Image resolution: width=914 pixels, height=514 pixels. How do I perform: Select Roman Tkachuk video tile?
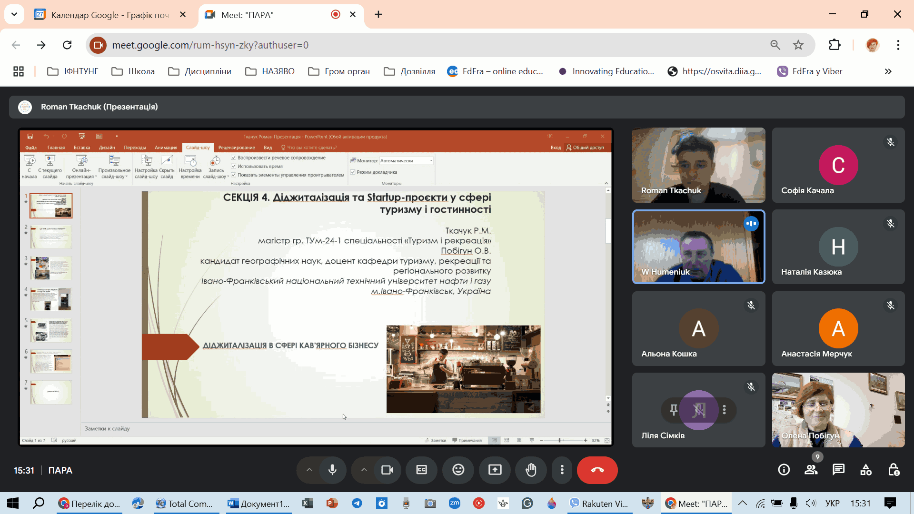698,165
